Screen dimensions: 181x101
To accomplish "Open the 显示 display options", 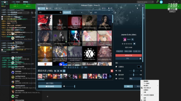I will point(104,8).
